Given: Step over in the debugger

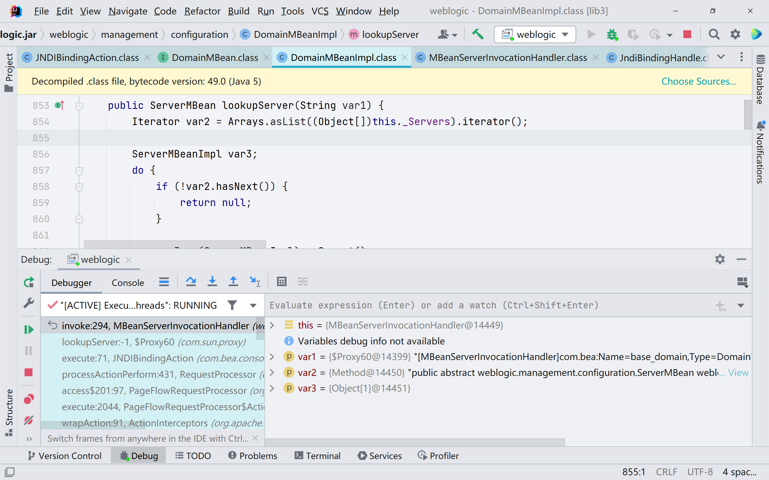Looking at the screenshot, I should 191,281.
